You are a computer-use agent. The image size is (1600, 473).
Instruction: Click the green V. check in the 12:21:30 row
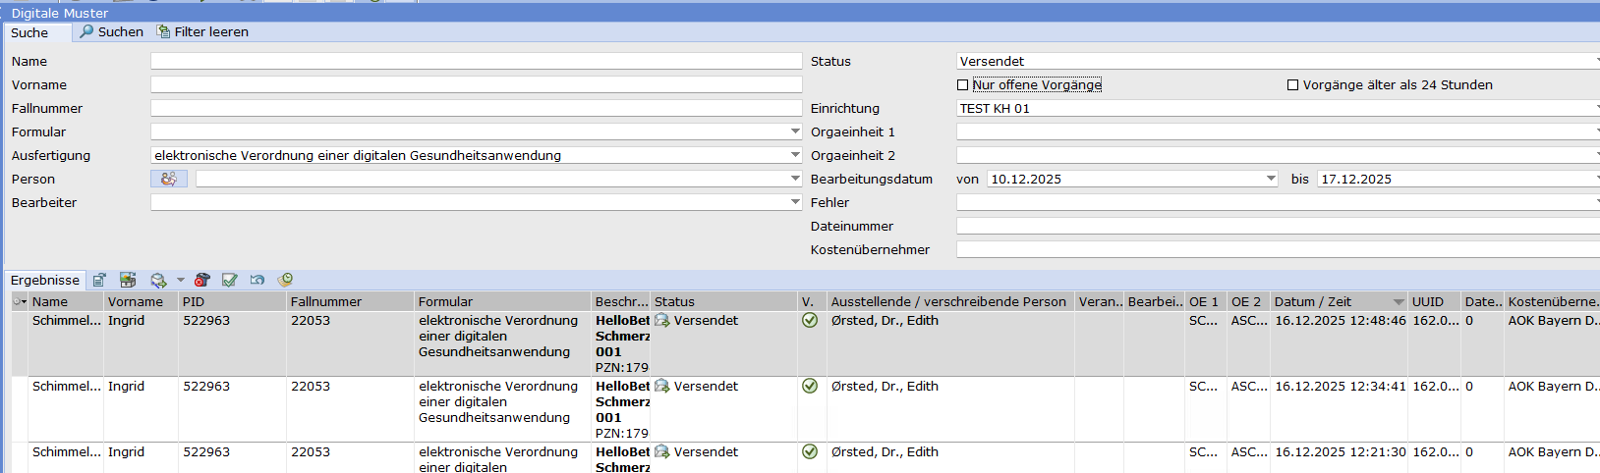click(810, 452)
